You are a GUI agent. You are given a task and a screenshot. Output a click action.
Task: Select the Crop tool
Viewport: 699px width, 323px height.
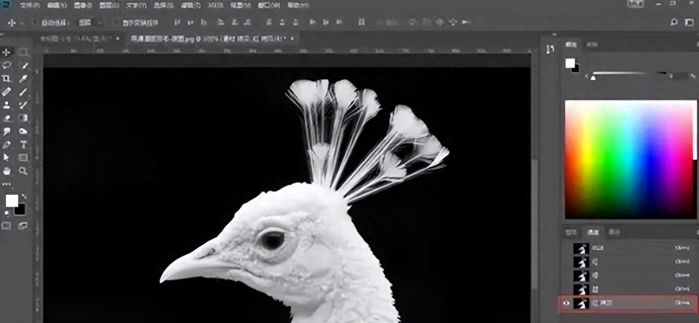(7, 79)
